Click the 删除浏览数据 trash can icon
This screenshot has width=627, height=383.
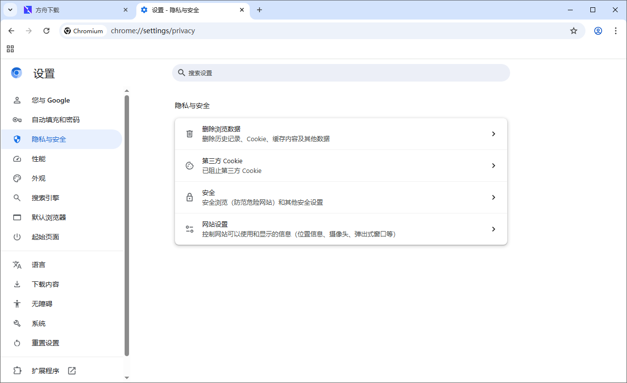[189, 133]
